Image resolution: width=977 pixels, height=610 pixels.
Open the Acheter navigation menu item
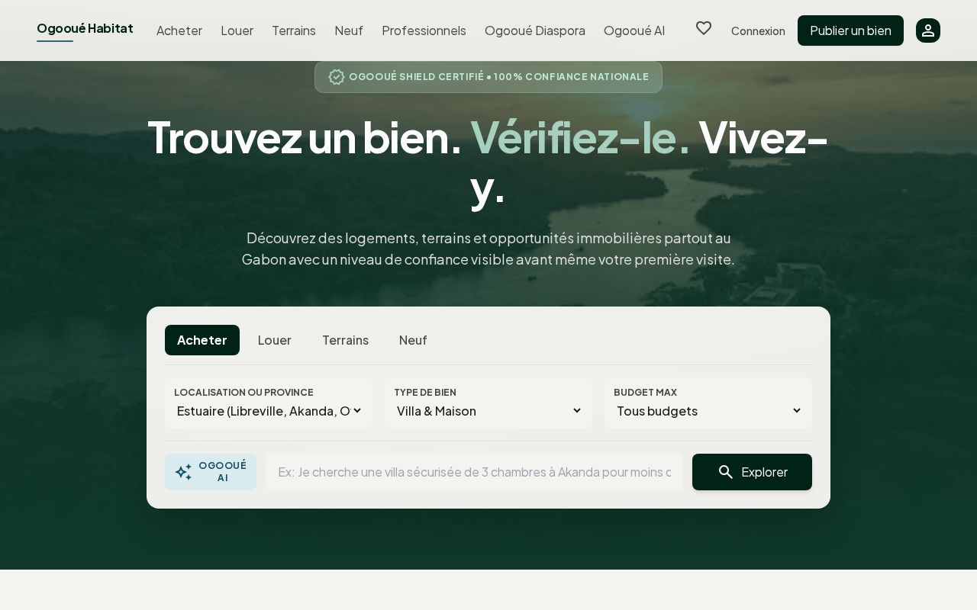click(179, 30)
